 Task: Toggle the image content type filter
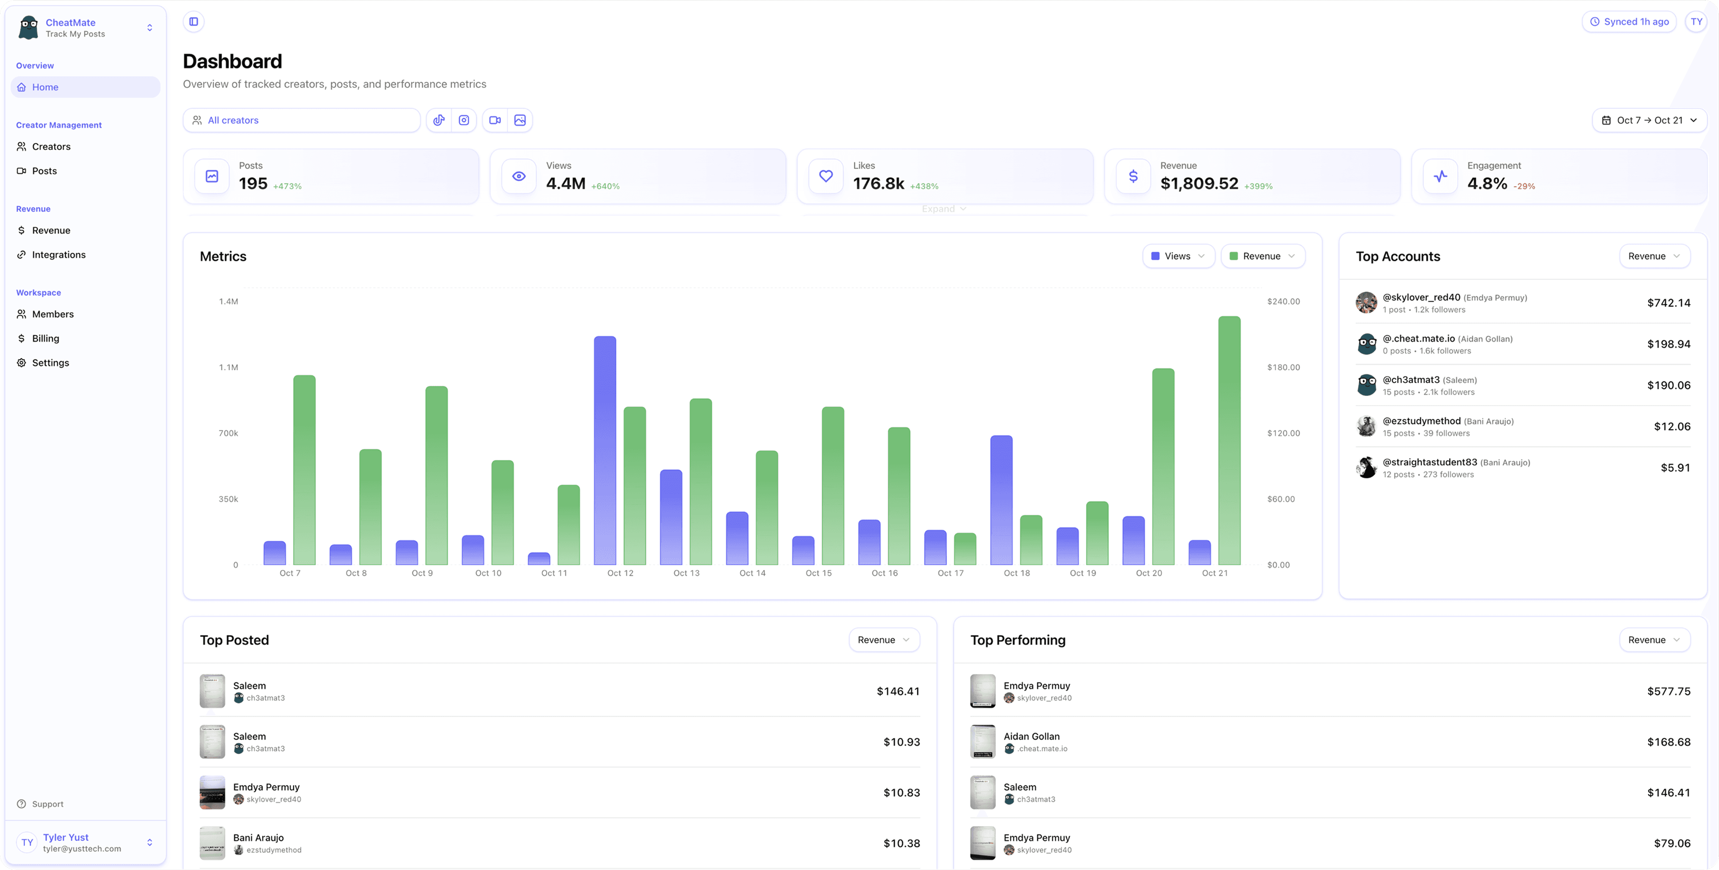pyautogui.click(x=520, y=120)
